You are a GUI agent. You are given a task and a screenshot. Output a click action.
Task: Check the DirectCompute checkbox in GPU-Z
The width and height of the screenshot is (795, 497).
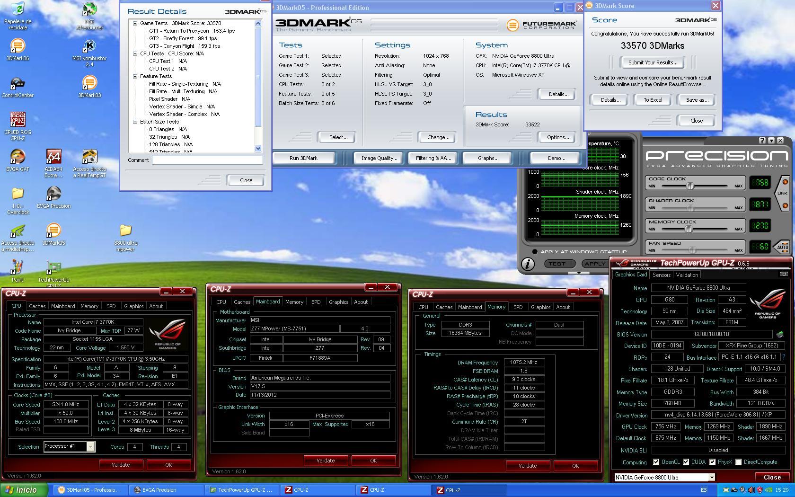pyautogui.click(x=738, y=462)
